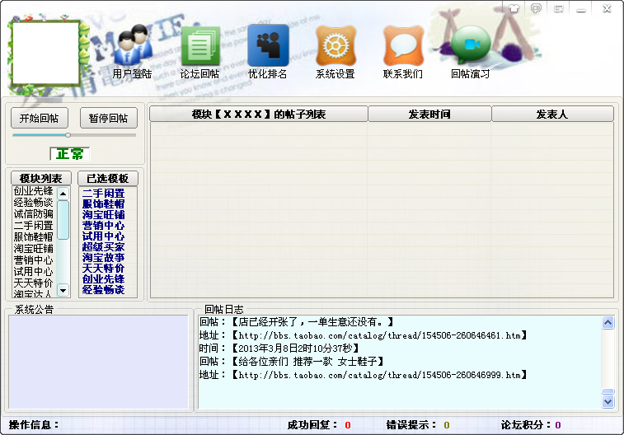This screenshot has height=435, width=624.
Task: Click log URL ending 260646461.htm
Action: click(363, 335)
